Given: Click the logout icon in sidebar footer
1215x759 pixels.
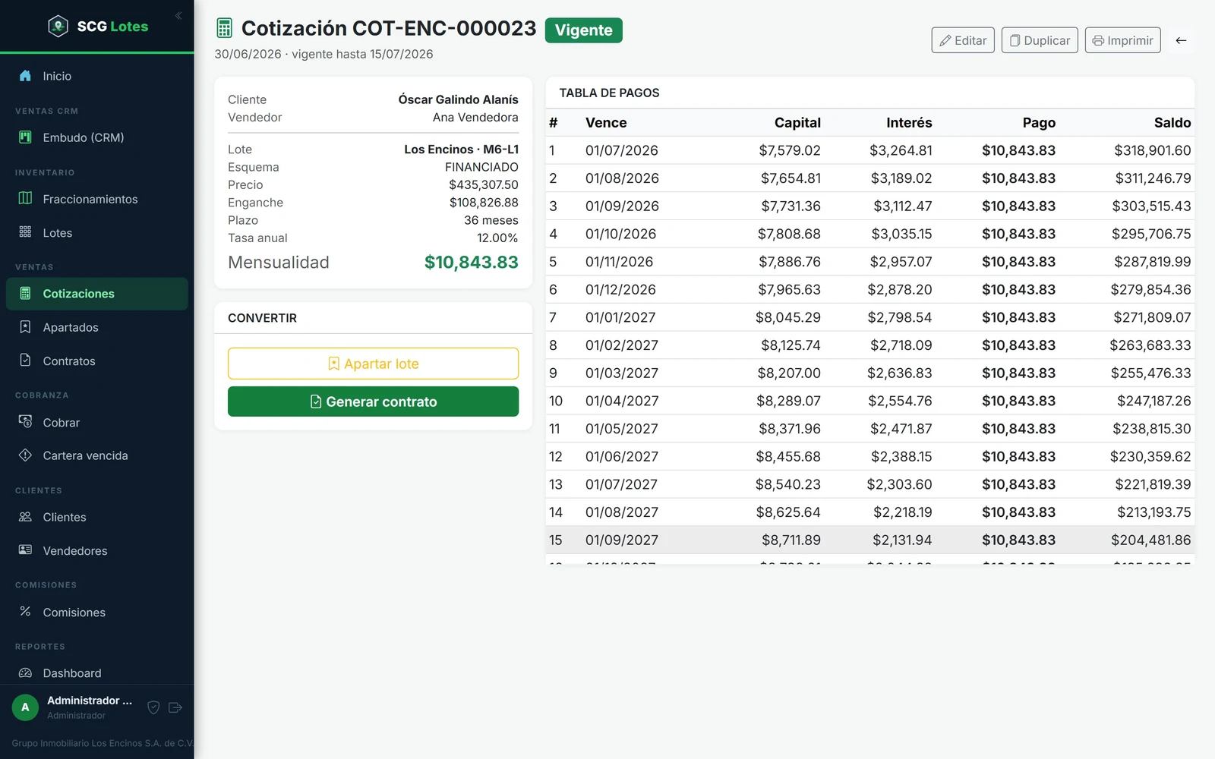Looking at the screenshot, I should [175, 707].
